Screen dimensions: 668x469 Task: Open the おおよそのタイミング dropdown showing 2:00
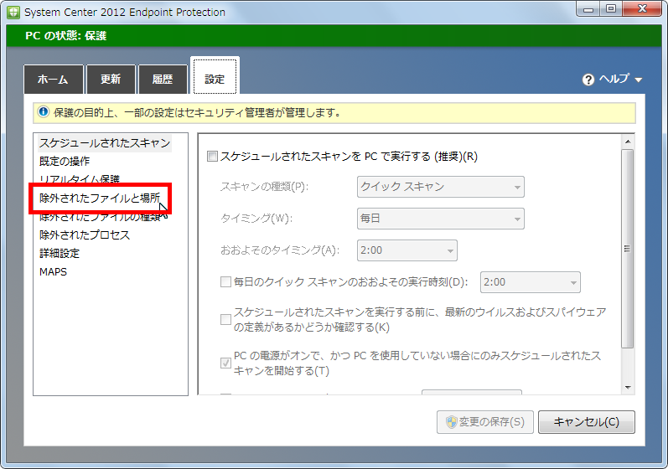click(406, 250)
